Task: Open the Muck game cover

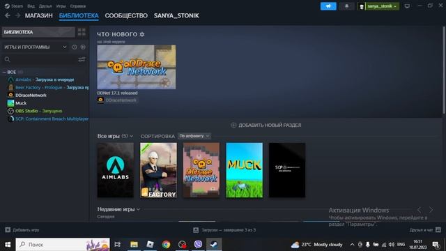Action: coord(245,170)
